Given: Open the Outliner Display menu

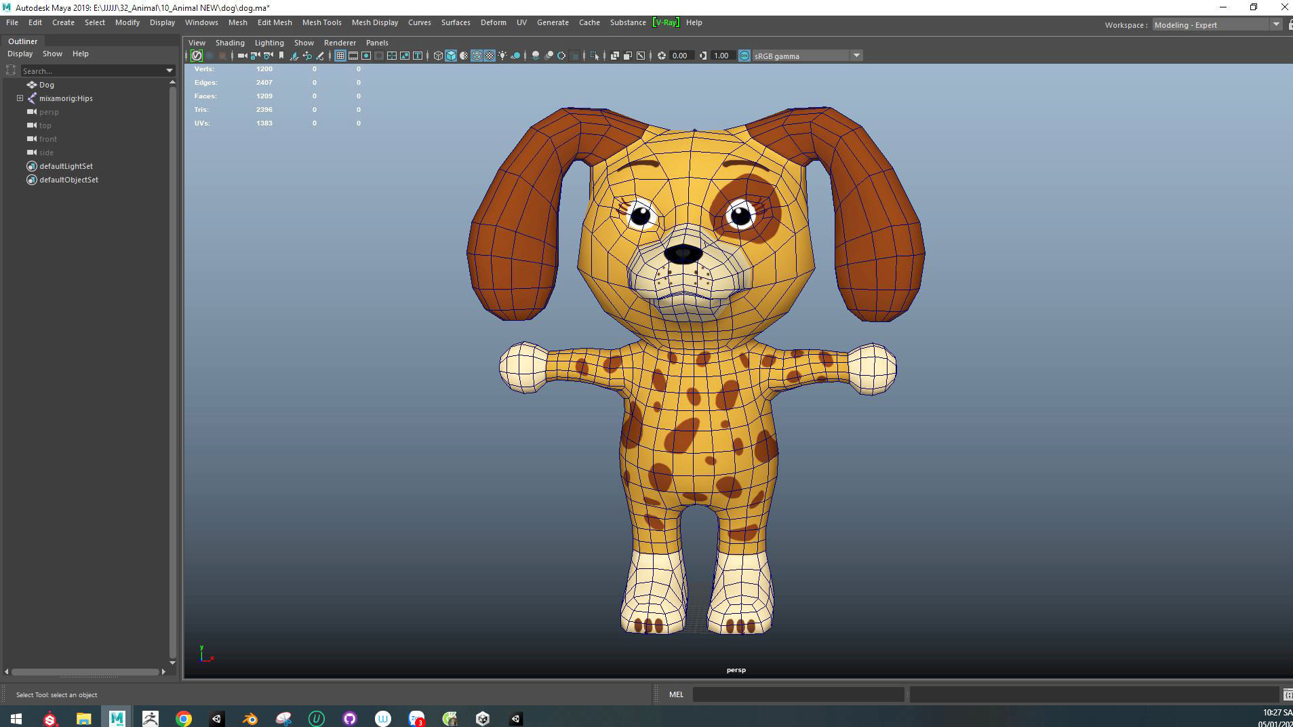Looking at the screenshot, I should point(20,54).
